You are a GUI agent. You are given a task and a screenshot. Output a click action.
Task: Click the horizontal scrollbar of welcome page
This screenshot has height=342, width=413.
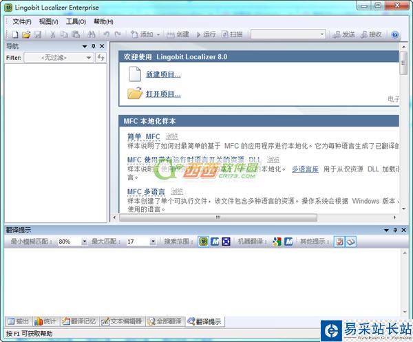(218, 217)
